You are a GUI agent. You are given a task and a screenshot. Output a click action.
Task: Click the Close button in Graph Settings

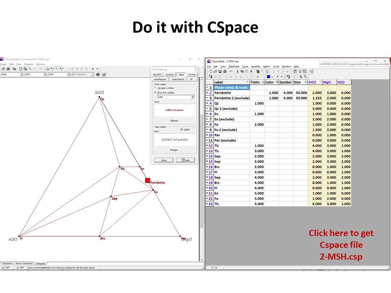tap(164, 160)
